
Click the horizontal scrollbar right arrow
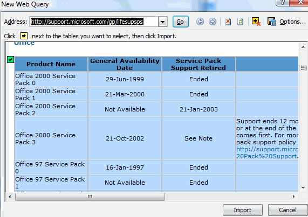(x=293, y=197)
